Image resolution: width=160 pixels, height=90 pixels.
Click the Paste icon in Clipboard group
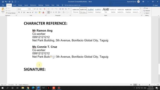3,9
